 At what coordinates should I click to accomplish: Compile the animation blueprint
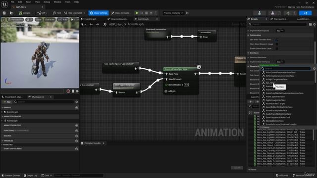[x=24, y=13]
